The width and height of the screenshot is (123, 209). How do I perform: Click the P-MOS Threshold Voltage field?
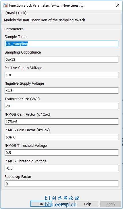tap(61, 168)
